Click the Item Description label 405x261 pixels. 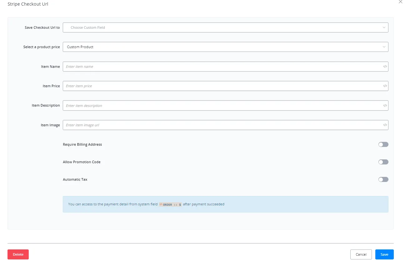pos(46,106)
